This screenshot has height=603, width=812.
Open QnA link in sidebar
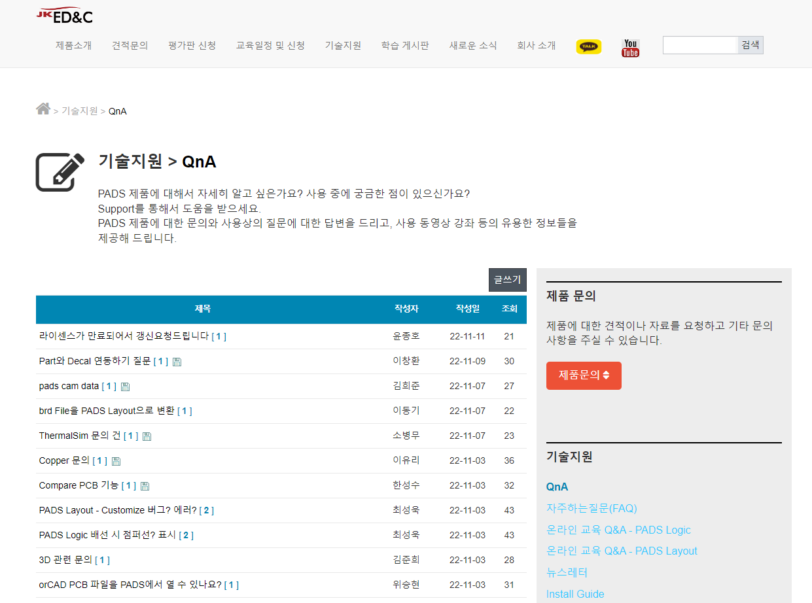pos(557,487)
